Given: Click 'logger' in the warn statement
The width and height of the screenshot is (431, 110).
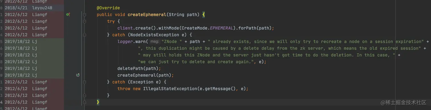Looking at the screenshot, I should 125,41.
